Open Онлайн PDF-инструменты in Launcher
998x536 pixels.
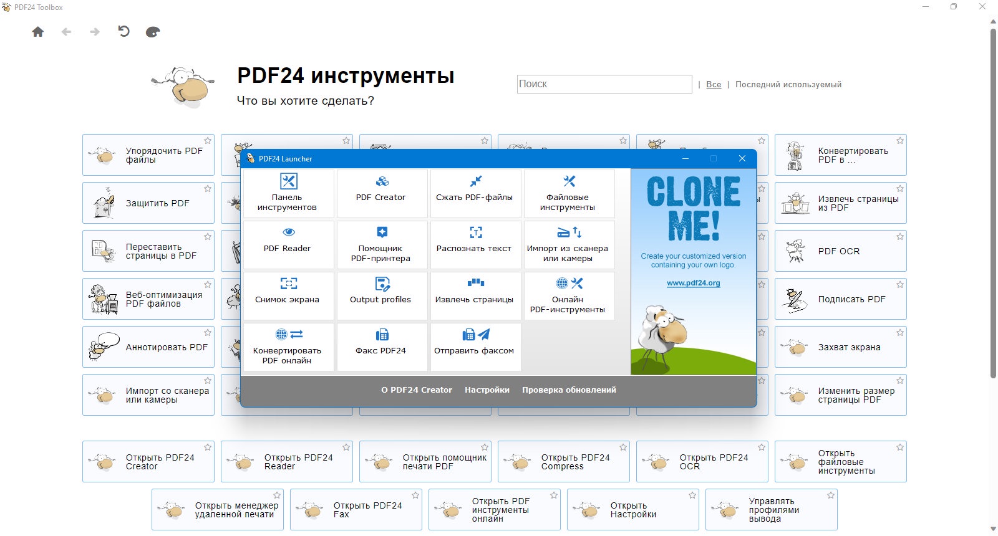click(x=569, y=296)
